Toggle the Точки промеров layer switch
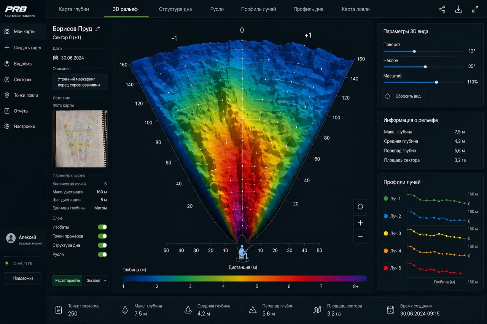 click(x=102, y=236)
